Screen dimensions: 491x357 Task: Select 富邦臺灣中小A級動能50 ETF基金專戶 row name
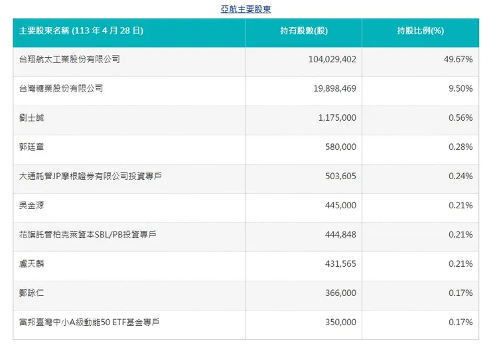pos(90,322)
